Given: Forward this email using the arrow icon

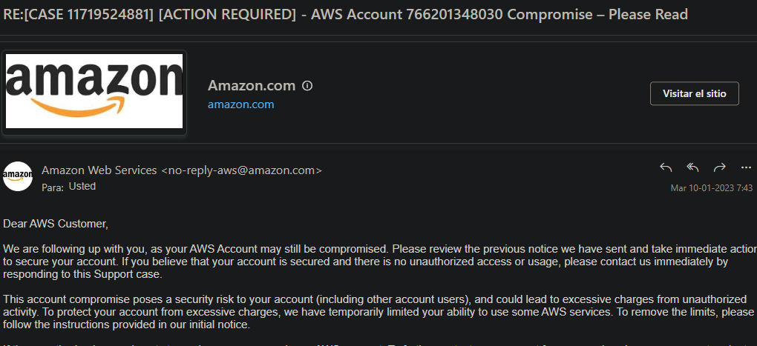Looking at the screenshot, I should coord(719,167).
